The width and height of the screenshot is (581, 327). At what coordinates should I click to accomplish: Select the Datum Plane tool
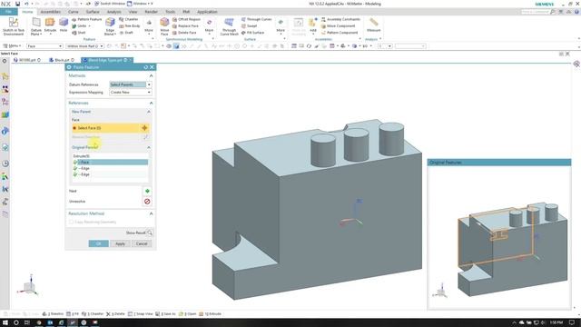[x=36, y=26]
